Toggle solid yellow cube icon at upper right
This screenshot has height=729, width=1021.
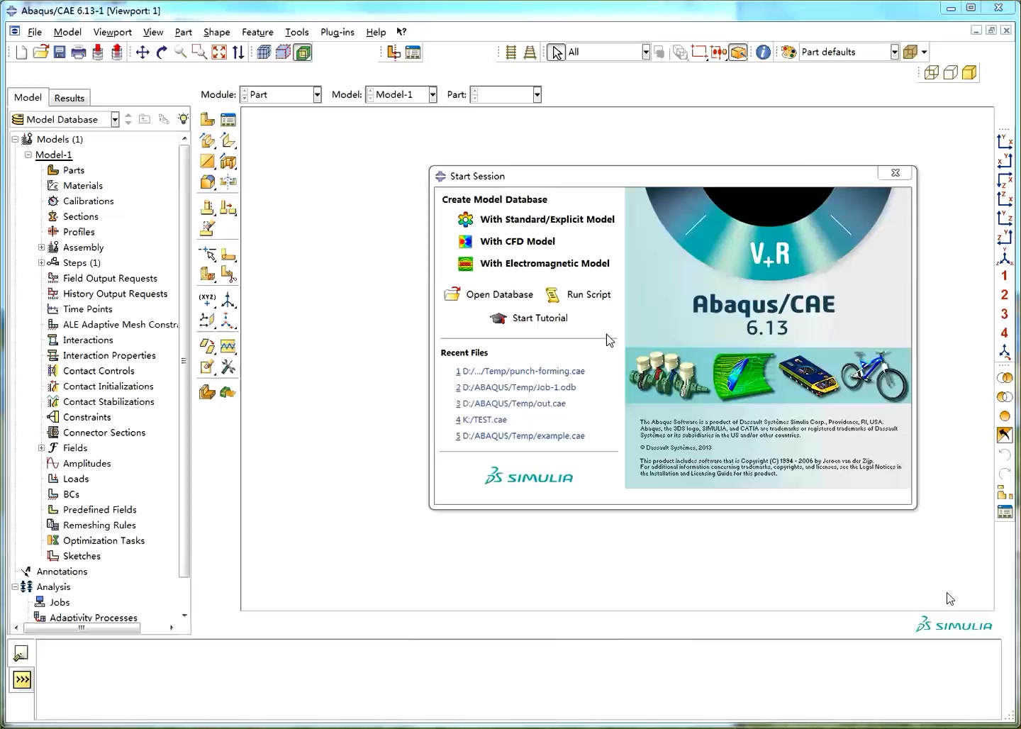pyautogui.click(x=969, y=72)
